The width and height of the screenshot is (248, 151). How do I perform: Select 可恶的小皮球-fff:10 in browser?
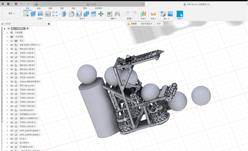(x=27, y=122)
